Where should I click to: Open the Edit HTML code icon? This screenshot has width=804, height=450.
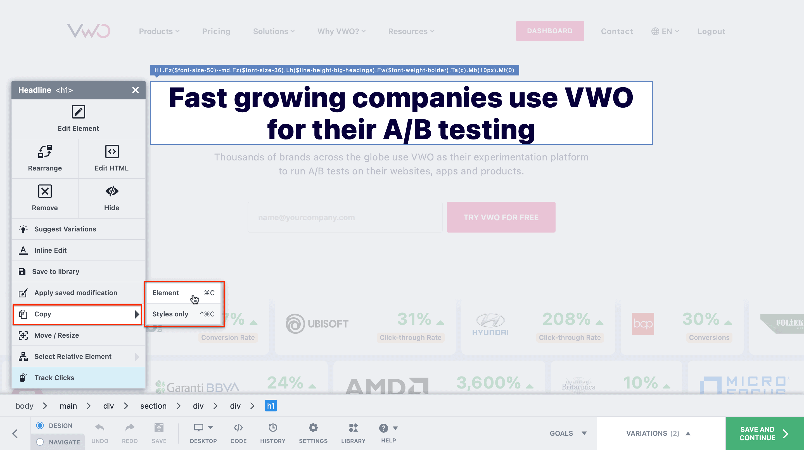pyautogui.click(x=112, y=151)
